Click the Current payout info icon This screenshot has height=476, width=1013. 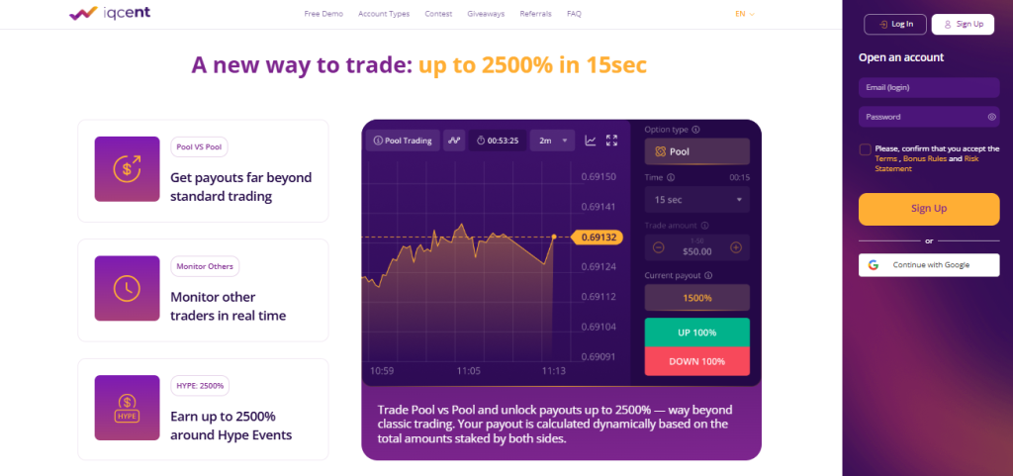[708, 275]
